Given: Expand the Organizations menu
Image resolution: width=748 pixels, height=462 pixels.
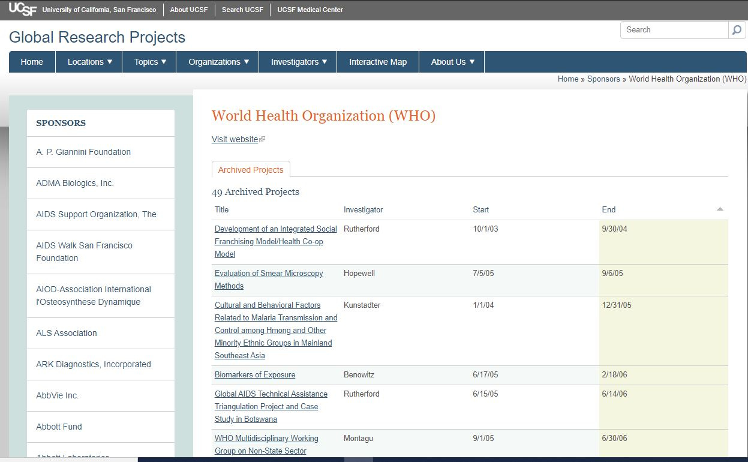Looking at the screenshot, I should pos(218,62).
